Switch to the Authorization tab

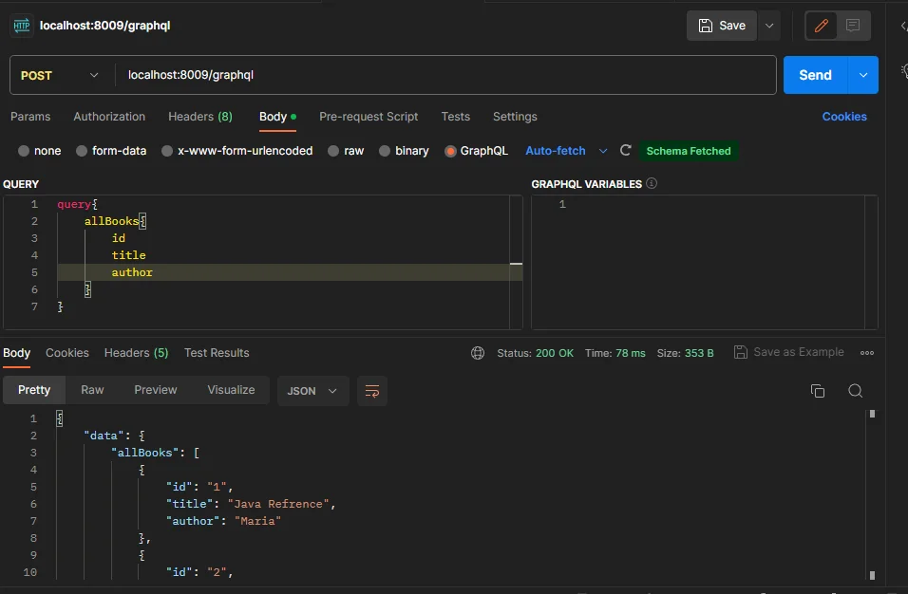[109, 117]
